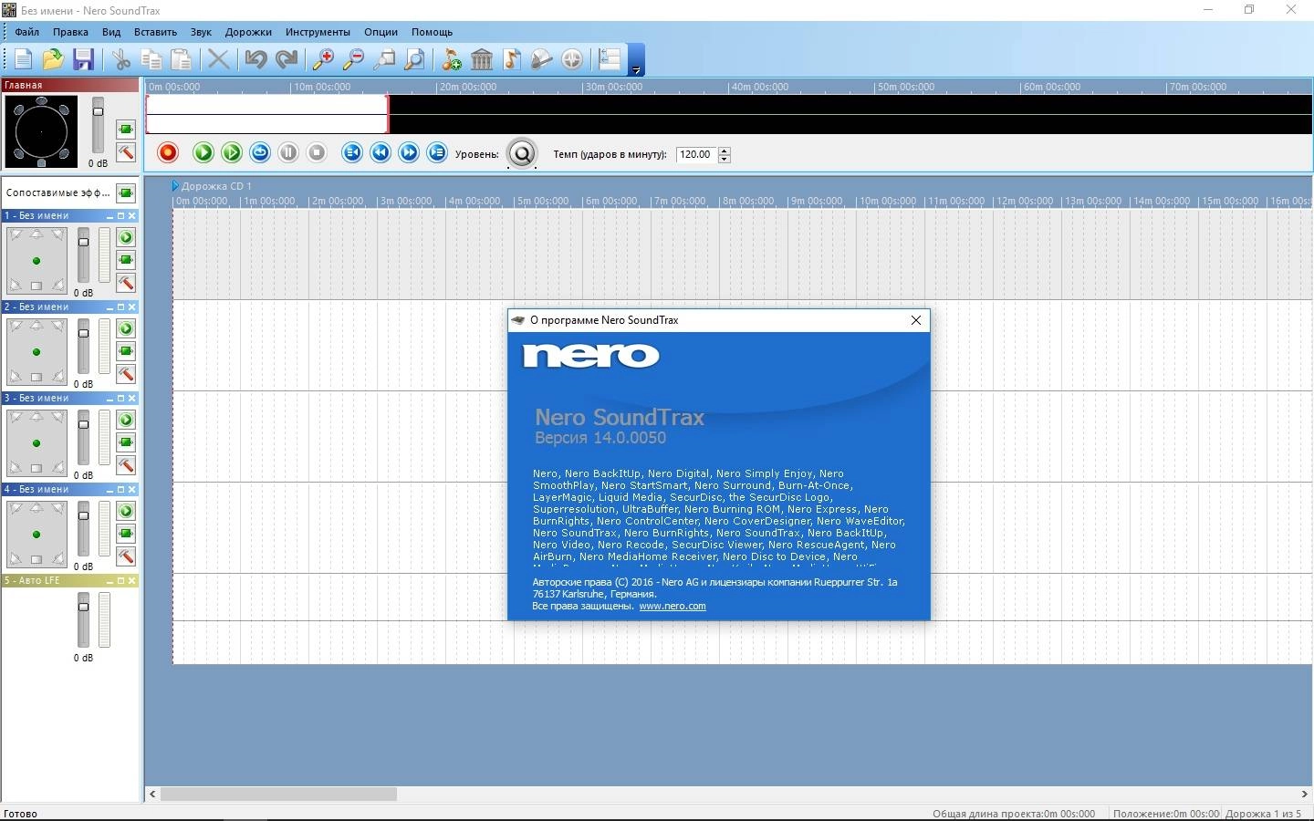
Task: Click the Уровень level knob
Action: pos(522,154)
